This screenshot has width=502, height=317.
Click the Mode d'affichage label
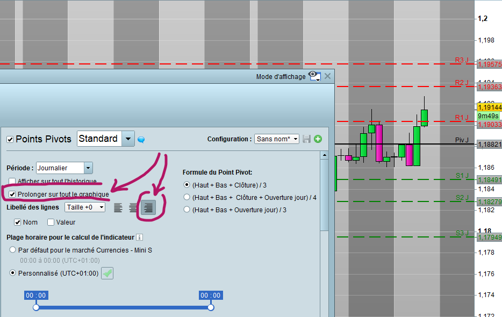tap(281, 76)
